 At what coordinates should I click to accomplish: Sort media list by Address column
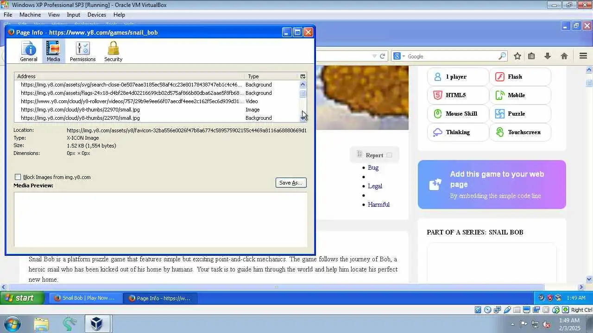(130, 76)
